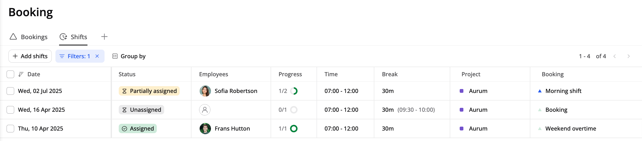
Task: Check the box for Wed, 02 Jul 2025
Action: coord(10,91)
